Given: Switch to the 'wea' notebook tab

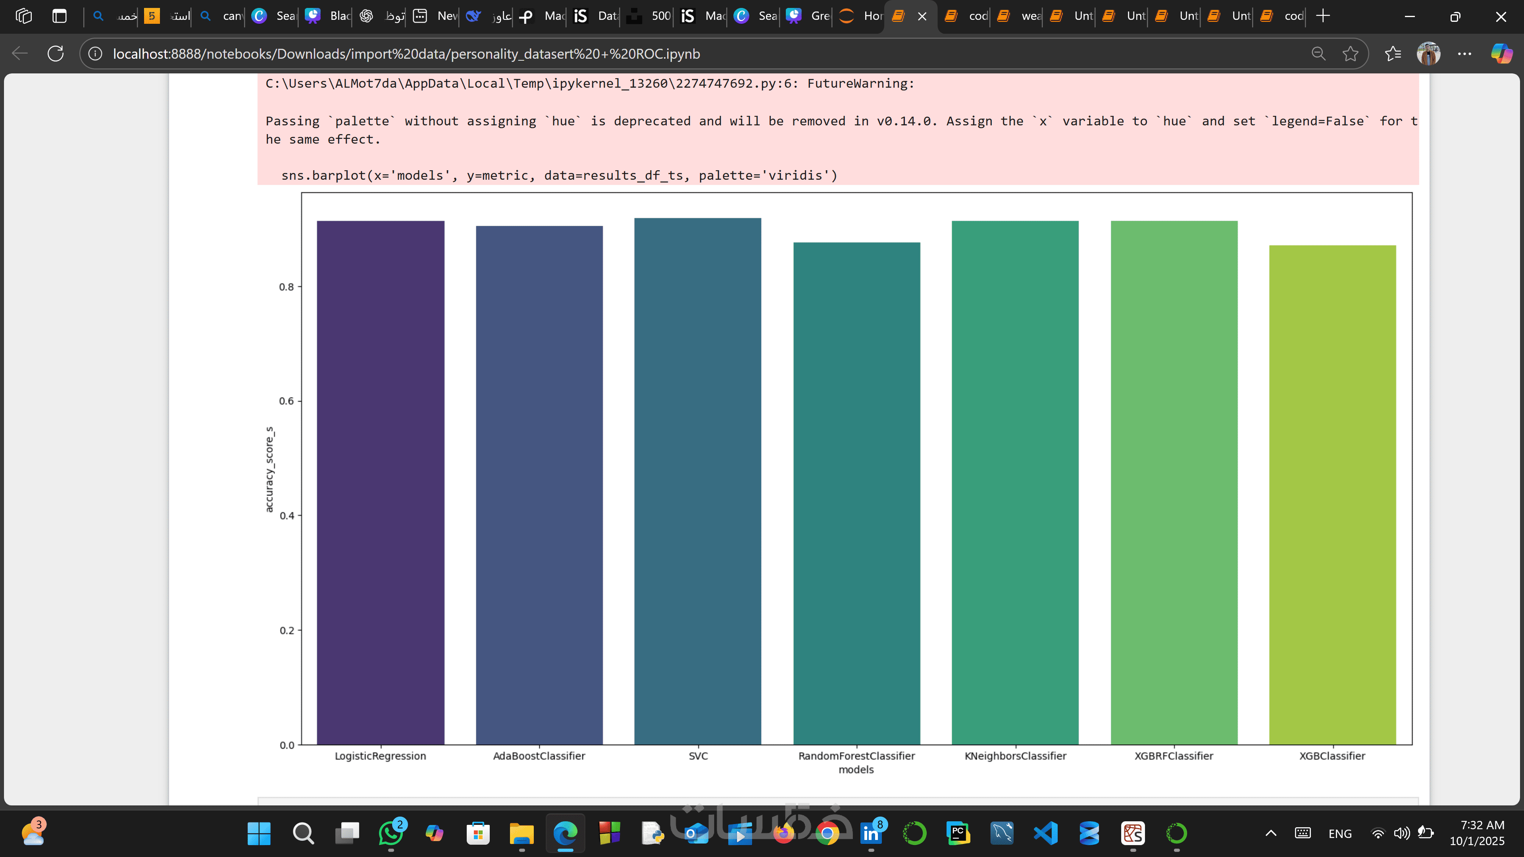Looking at the screenshot, I should pos(1021,16).
